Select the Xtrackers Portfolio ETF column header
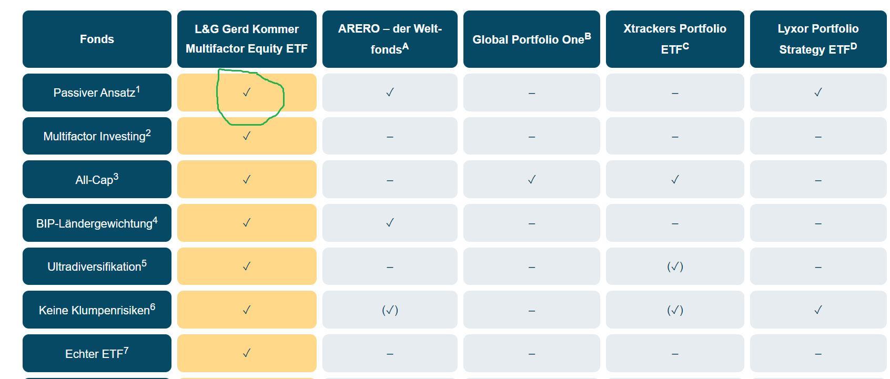Screen dimensions: 890x379 [x=675, y=39]
